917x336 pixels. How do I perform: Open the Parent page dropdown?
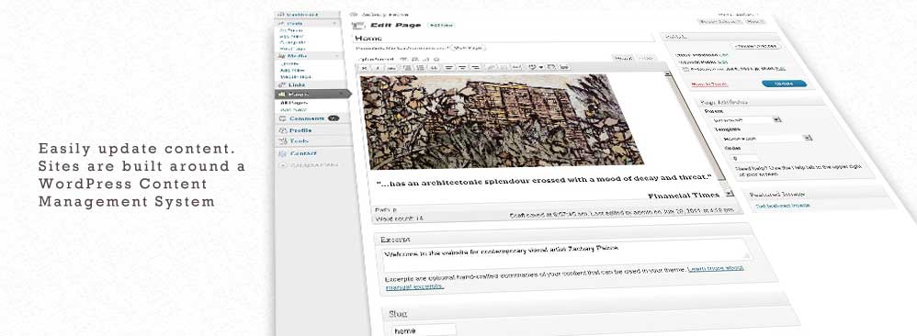[747, 119]
